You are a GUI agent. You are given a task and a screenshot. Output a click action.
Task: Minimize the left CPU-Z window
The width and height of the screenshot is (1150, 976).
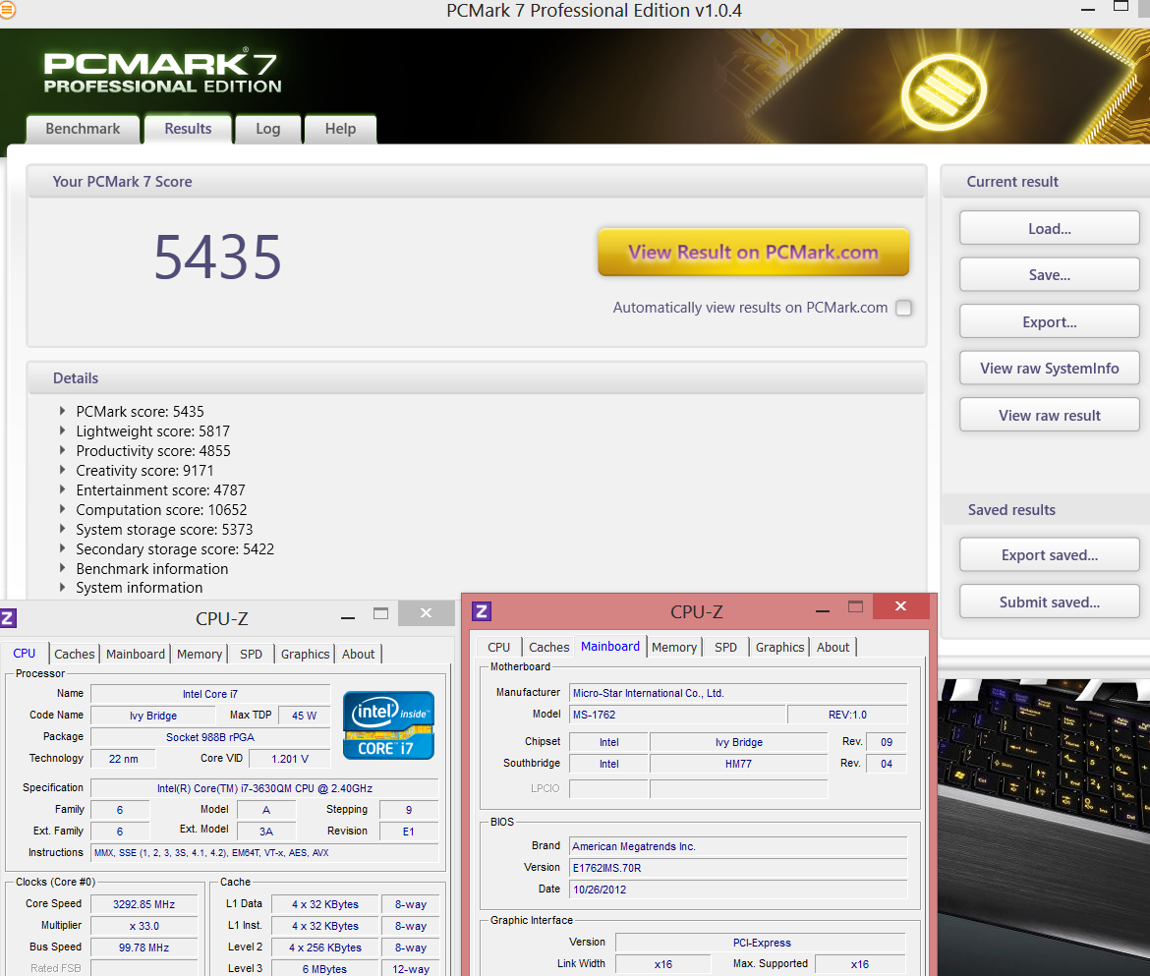click(x=348, y=617)
